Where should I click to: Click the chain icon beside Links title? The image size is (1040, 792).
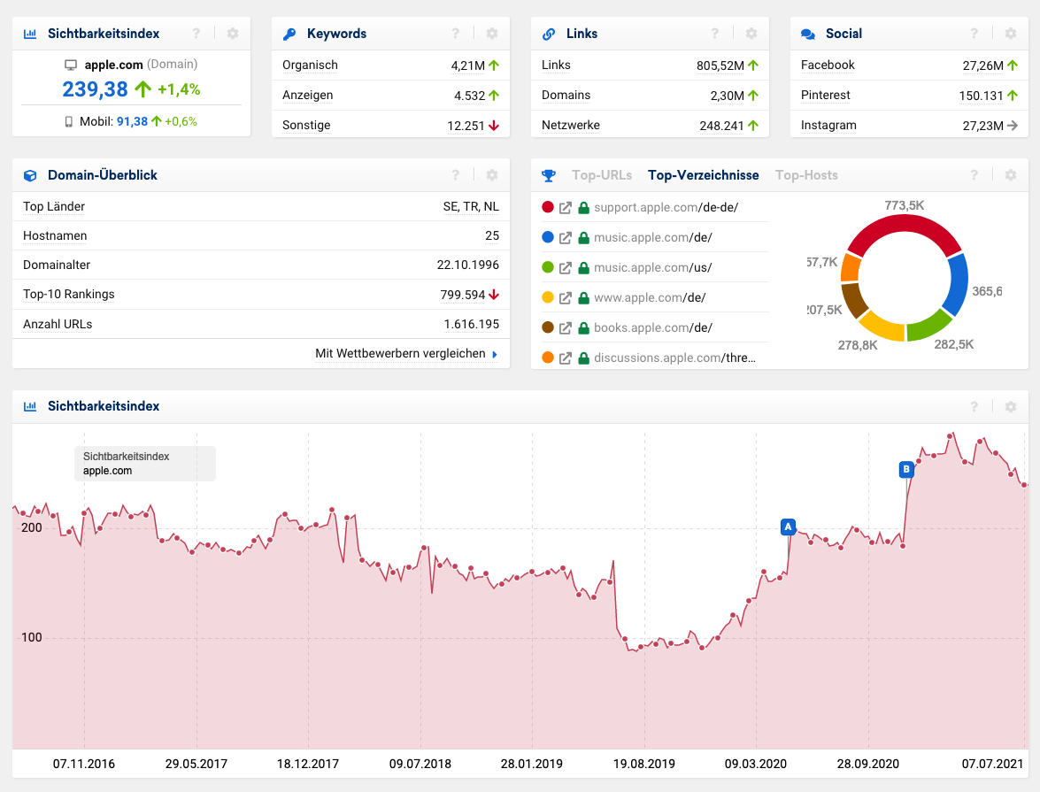(549, 34)
